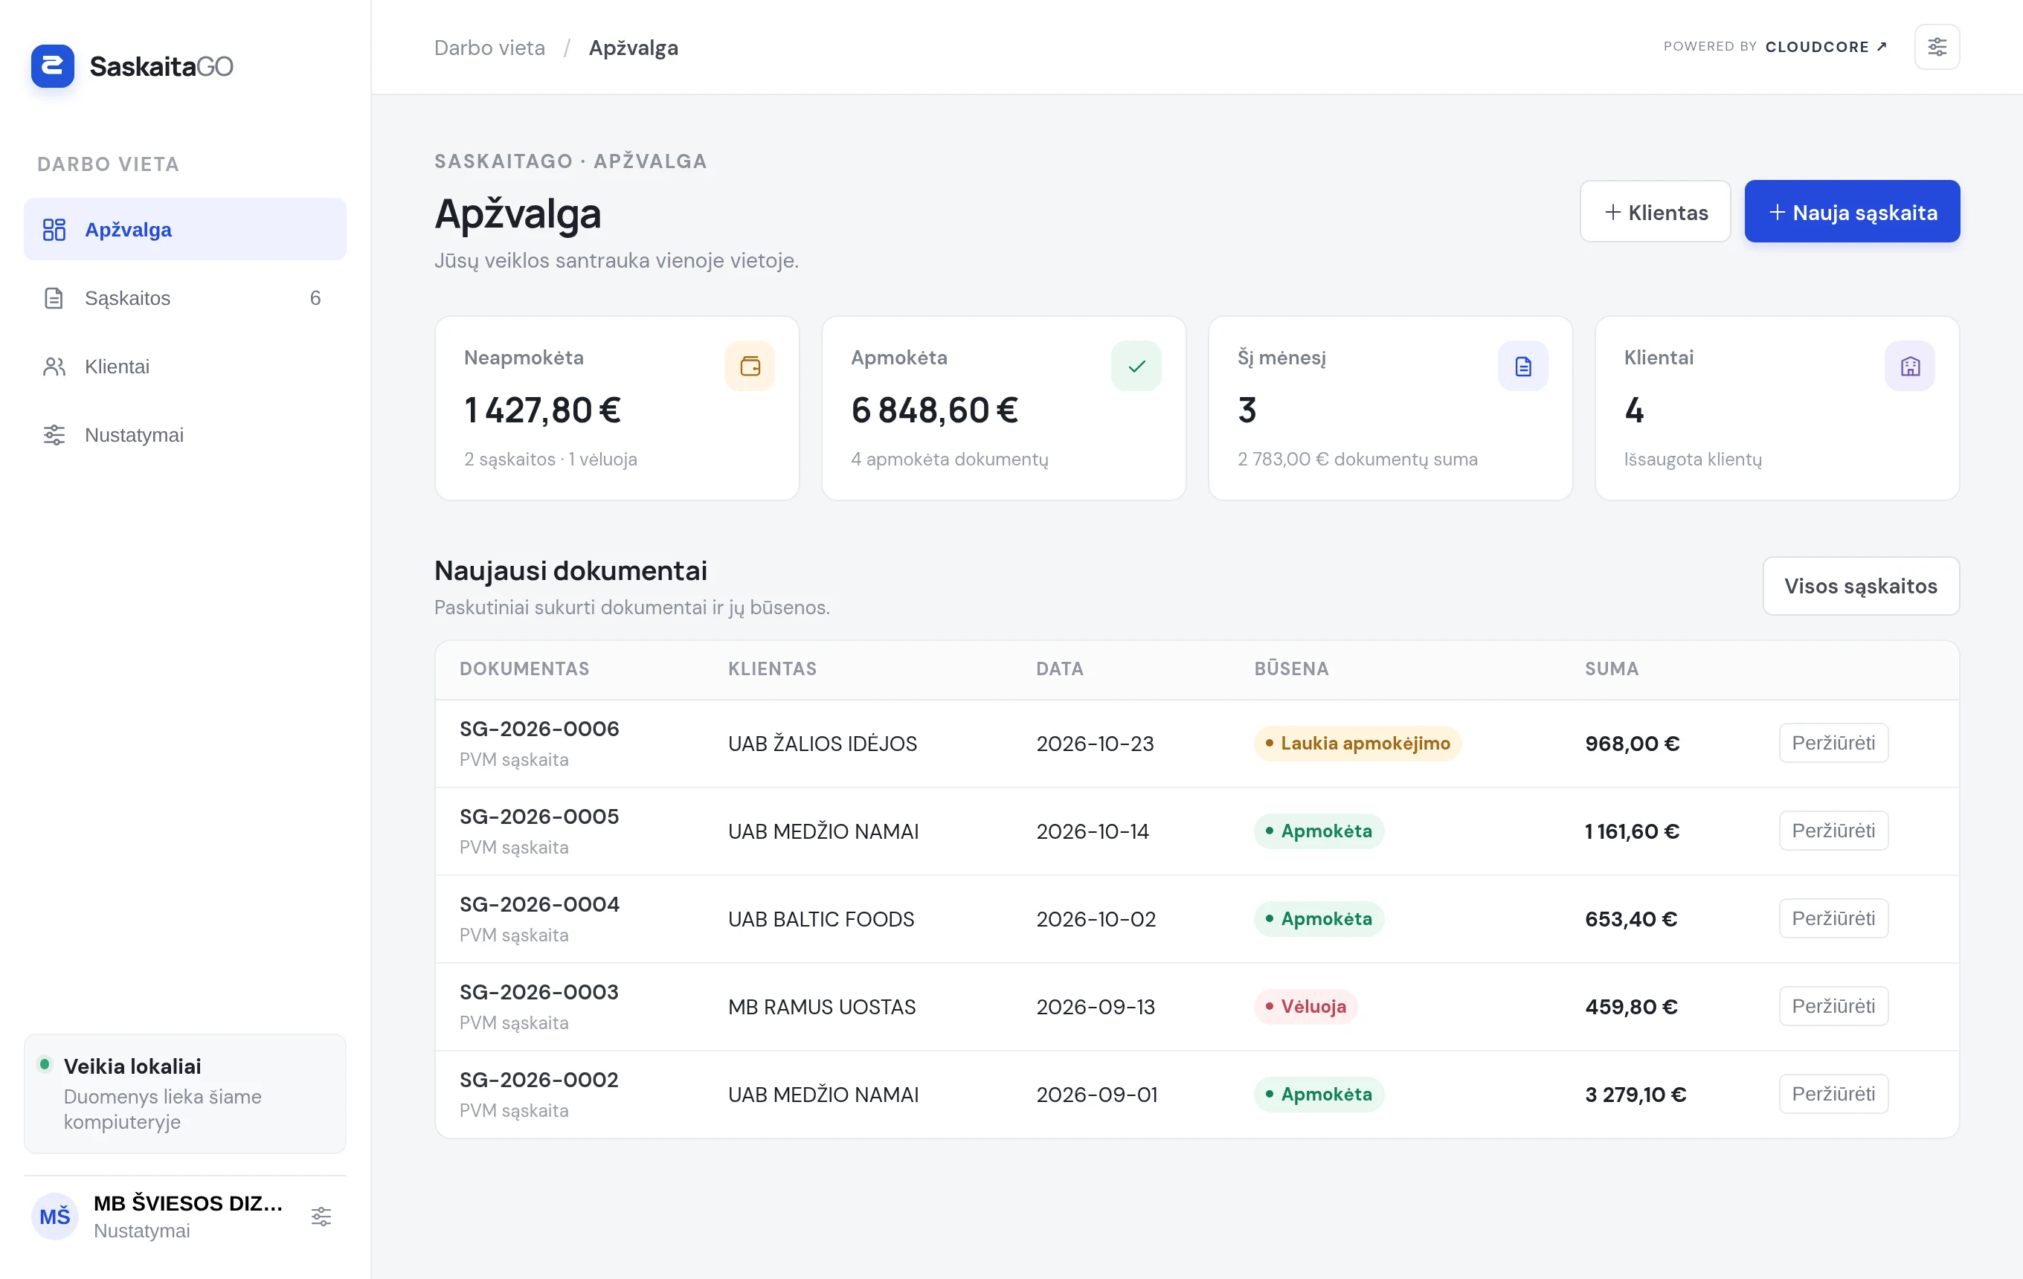
Task: Click the sliders icon beside MB ŠVIESOS DIZ...
Action: 321,1216
